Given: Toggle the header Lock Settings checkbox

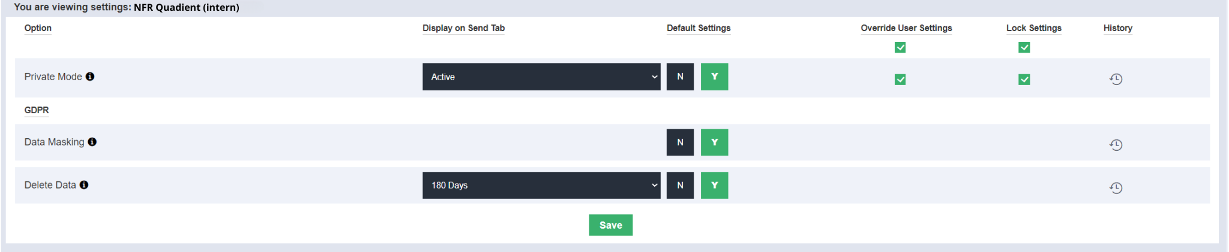Looking at the screenshot, I should [x=1024, y=47].
